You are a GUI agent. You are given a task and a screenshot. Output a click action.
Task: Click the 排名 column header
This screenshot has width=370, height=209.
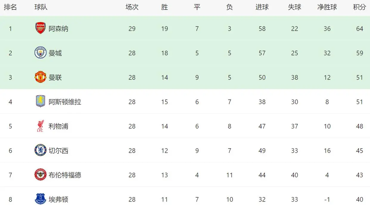pos(10,7)
